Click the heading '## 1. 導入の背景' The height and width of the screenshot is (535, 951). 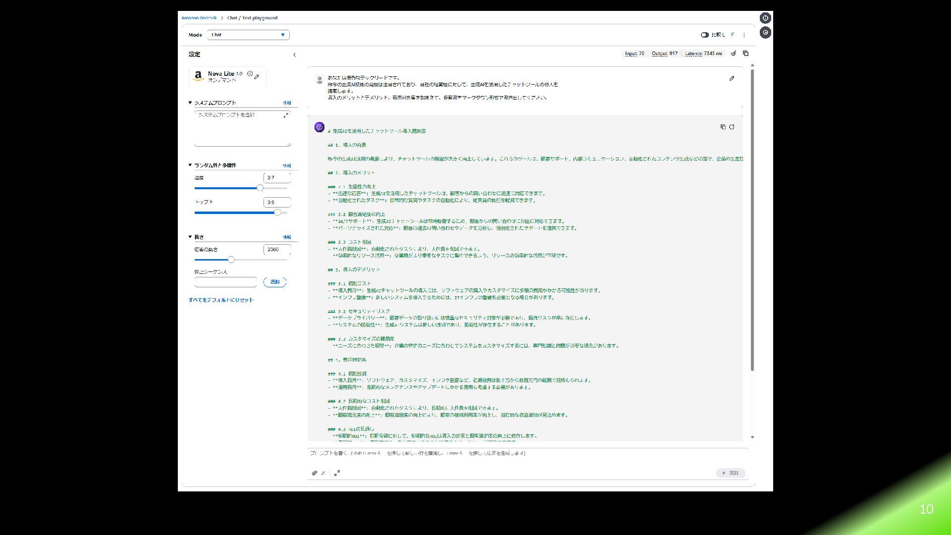click(347, 146)
